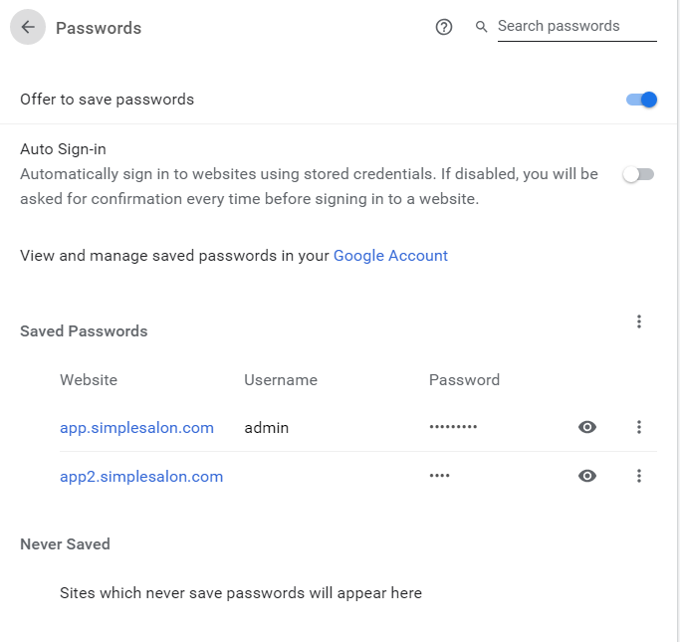The image size is (680, 642).
Task: Go back using the arrow icon
Action: pyautogui.click(x=28, y=27)
